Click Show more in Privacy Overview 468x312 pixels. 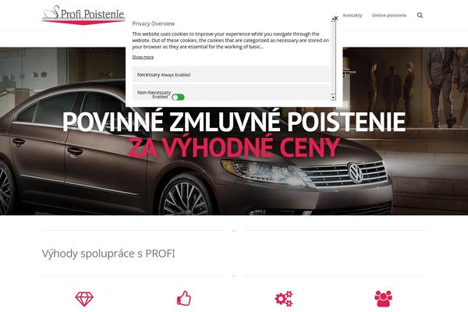(143, 57)
